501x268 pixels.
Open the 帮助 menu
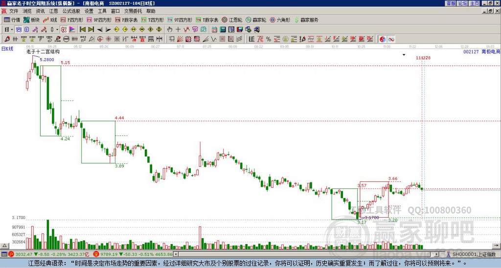pyautogui.click(x=151, y=11)
